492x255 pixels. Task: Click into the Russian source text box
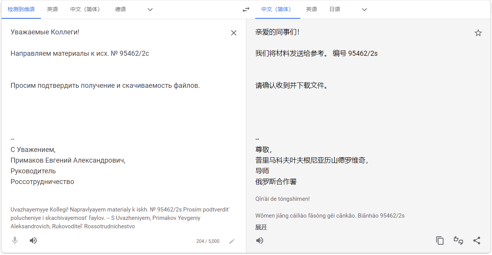(118, 107)
